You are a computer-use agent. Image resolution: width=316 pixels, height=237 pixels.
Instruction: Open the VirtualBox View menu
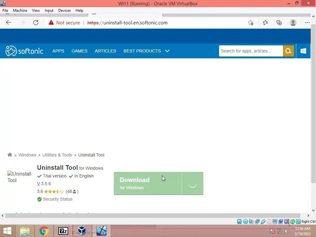click(36, 10)
